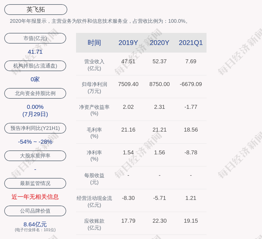262x239 pixels.
Task: Click the operating cash flow value 1.21
Action: 191,198
